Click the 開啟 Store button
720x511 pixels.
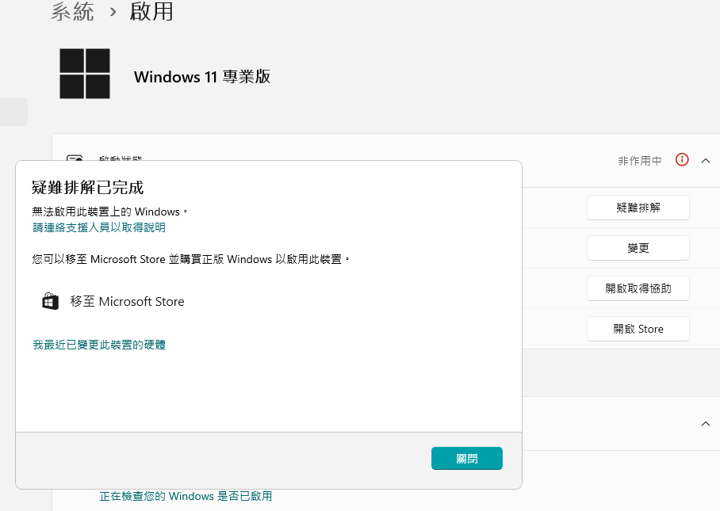point(638,329)
